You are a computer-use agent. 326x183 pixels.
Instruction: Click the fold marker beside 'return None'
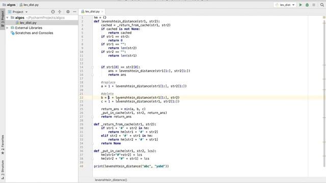pyautogui.click(x=93, y=143)
